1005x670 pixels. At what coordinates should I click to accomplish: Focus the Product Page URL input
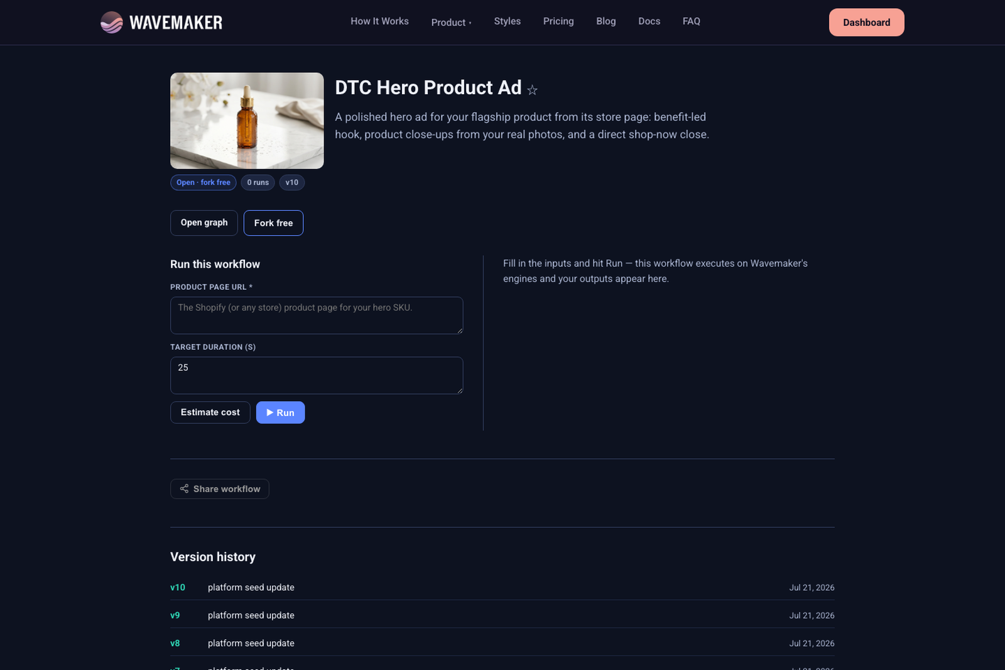point(317,316)
